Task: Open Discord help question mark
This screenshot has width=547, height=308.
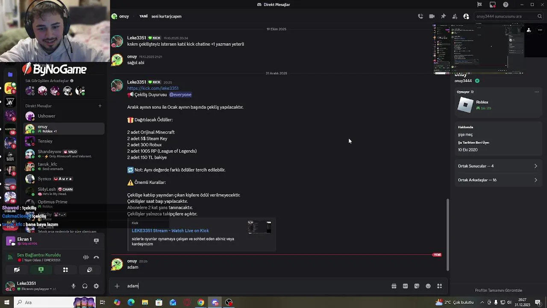Action: [x=506, y=5]
